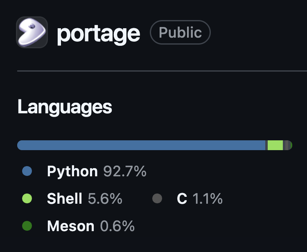Click the blue dot beside Python
The image size is (307, 252).
[27, 171]
